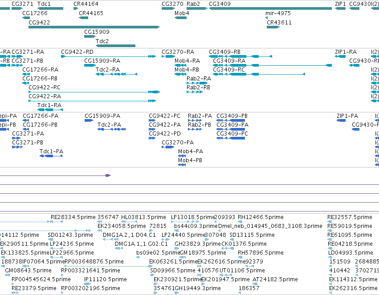Select the CG3409-PB protein feature
The width and height of the screenshot is (379, 295).
tap(231, 120)
